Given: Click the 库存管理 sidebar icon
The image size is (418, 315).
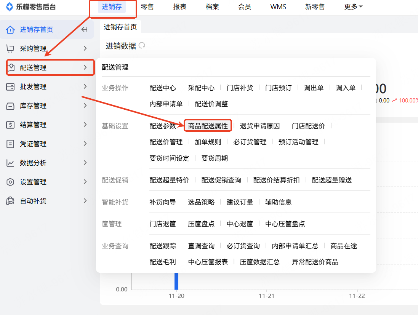Looking at the screenshot, I should pos(10,106).
